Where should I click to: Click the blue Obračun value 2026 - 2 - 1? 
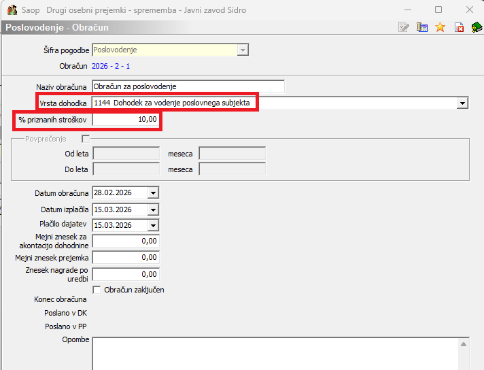click(x=111, y=66)
